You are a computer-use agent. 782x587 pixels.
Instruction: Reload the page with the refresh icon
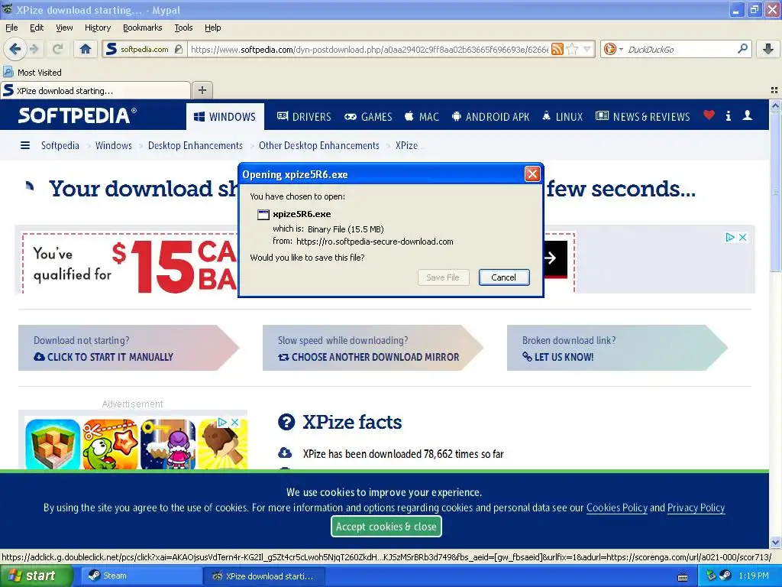click(x=57, y=49)
